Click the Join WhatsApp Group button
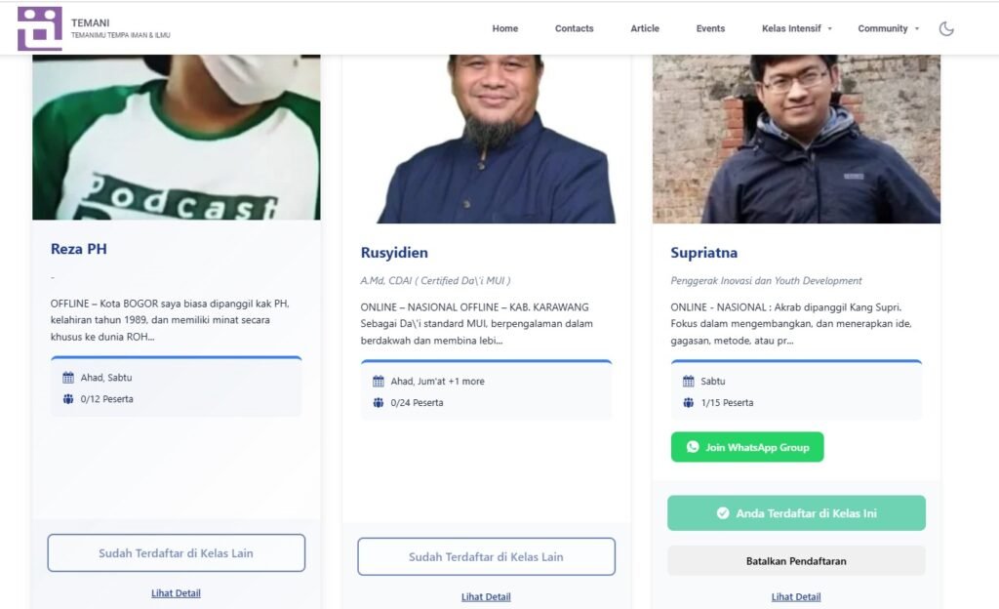Image resolution: width=999 pixels, height=609 pixels. click(x=747, y=447)
